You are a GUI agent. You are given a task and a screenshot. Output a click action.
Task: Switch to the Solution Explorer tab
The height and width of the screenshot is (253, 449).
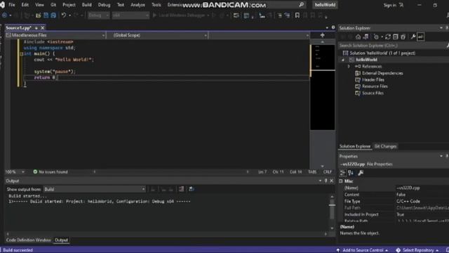(x=355, y=146)
